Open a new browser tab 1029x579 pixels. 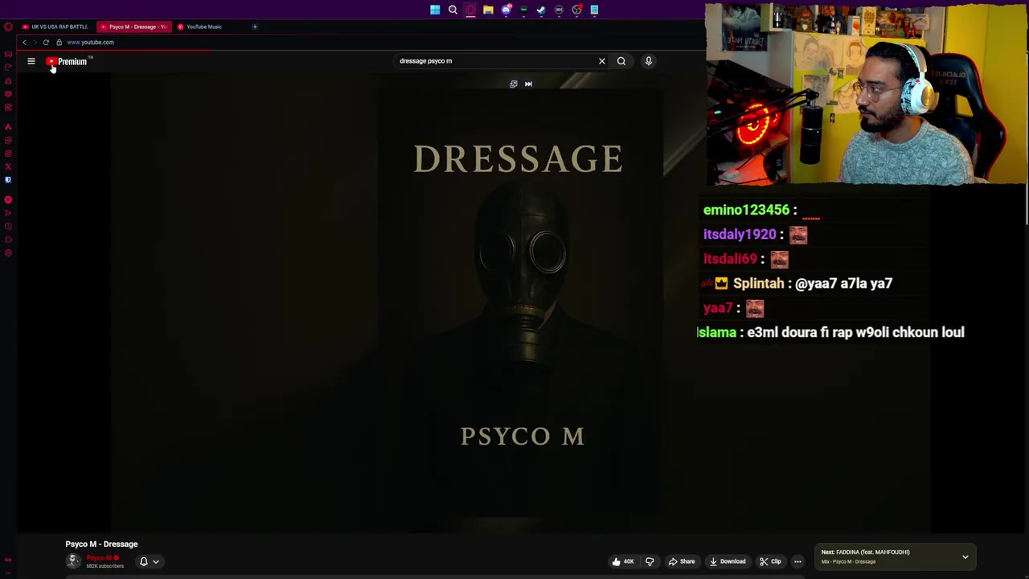pos(255,27)
